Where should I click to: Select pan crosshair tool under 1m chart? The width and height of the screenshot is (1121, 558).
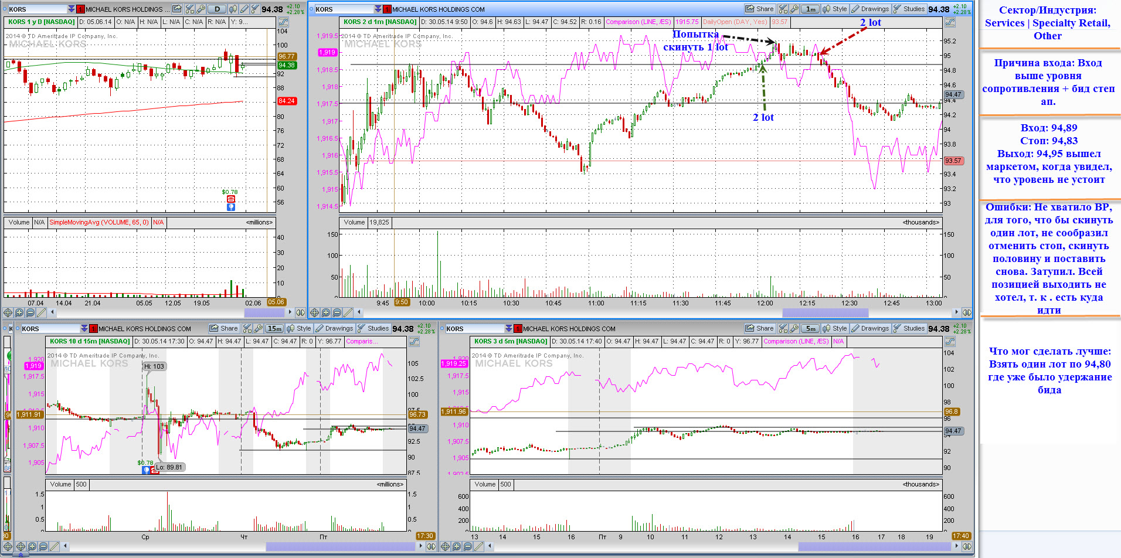coord(315,312)
